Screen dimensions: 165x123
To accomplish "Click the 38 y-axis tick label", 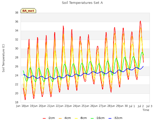I will (16, 13).
